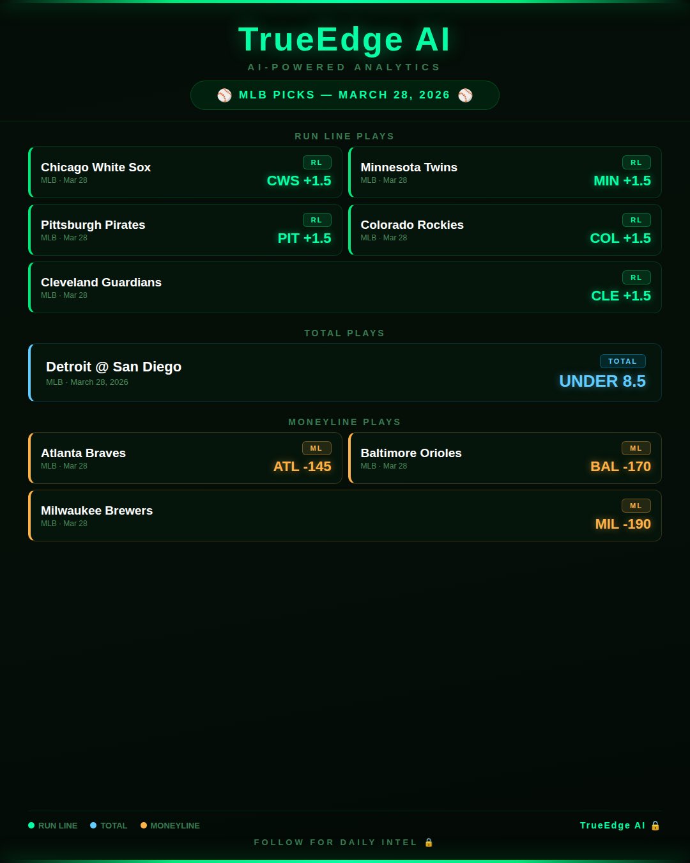690x863 pixels.
Task: Click the Cleveland Guardians team name
Action: tap(101, 283)
